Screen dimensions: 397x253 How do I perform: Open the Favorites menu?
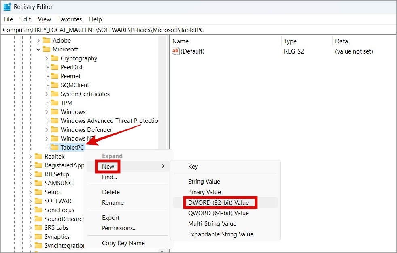(70, 19)
